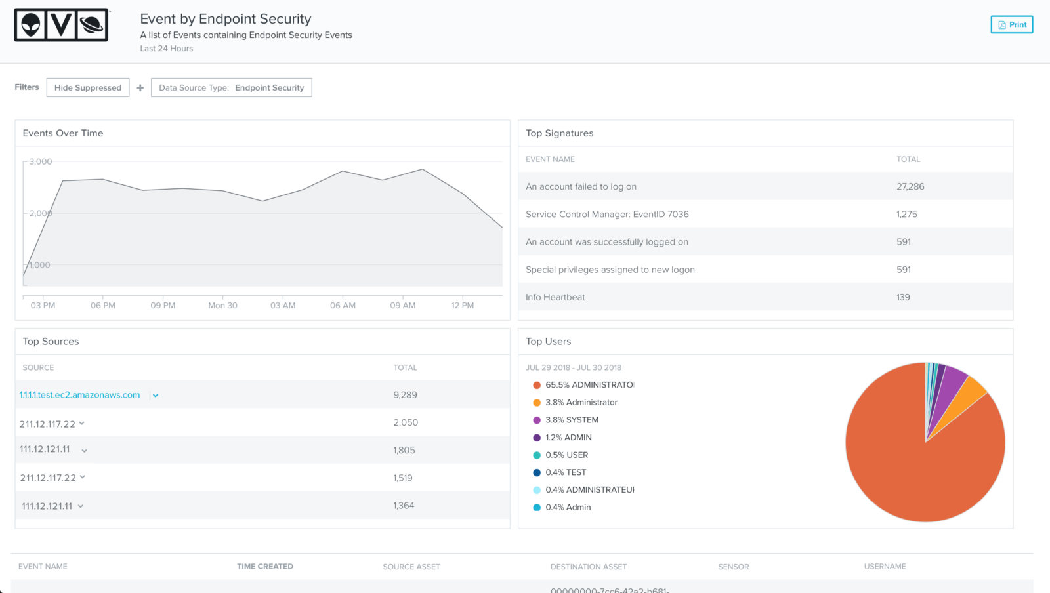
Task: Sort by Time Created column header
Action: point(265,567)
